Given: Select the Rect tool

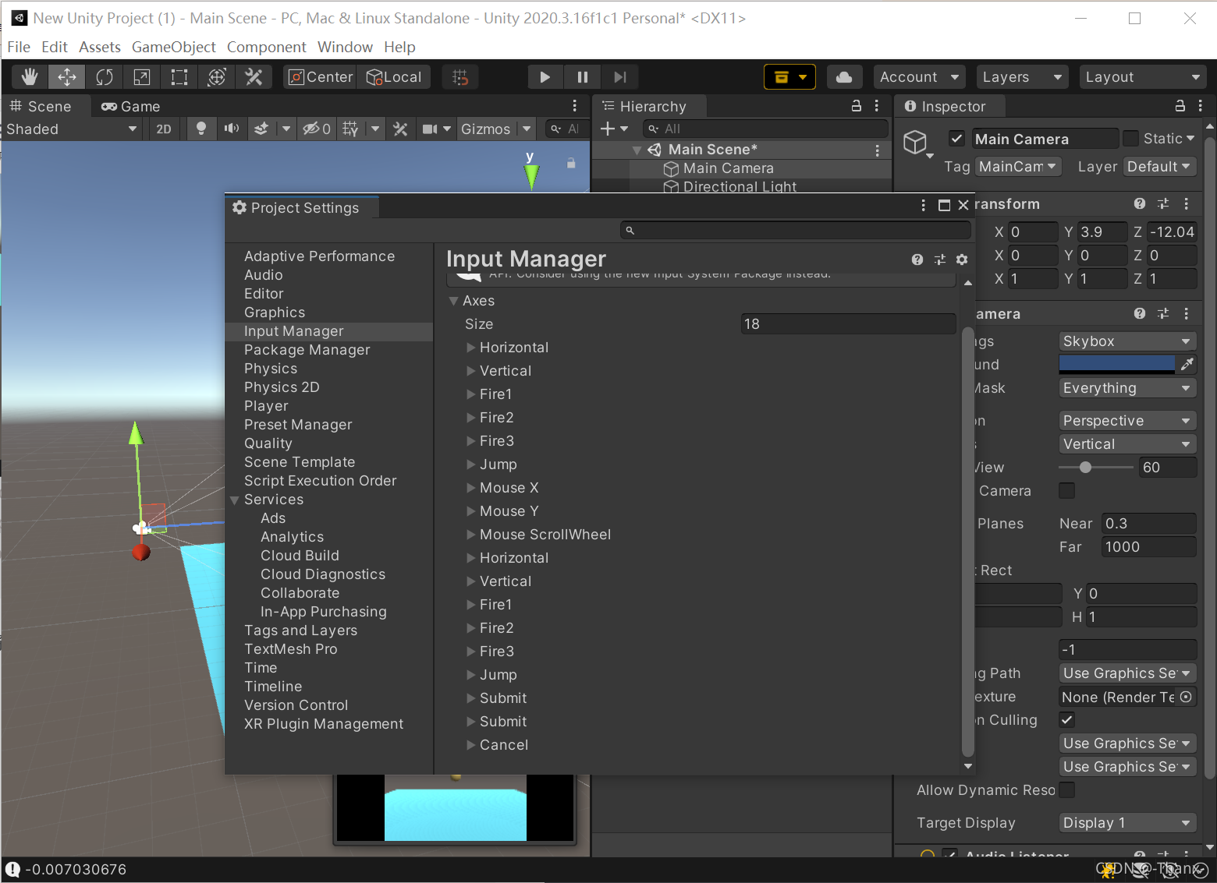Looking at the screenshot, I should (179, 77).
